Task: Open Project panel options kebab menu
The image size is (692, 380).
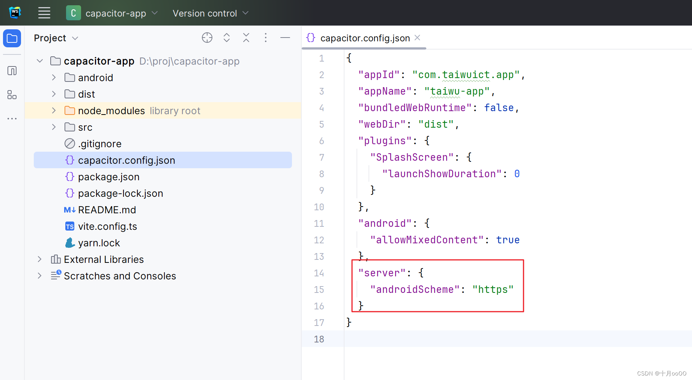Action: 265,38
